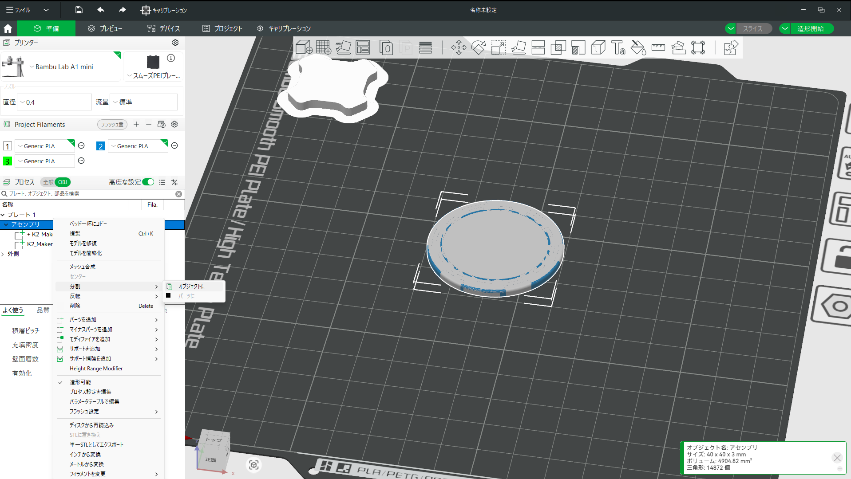Click the Home icon
Image resolution: width=851 pixels, height=479 pixels.
point(8,28)
